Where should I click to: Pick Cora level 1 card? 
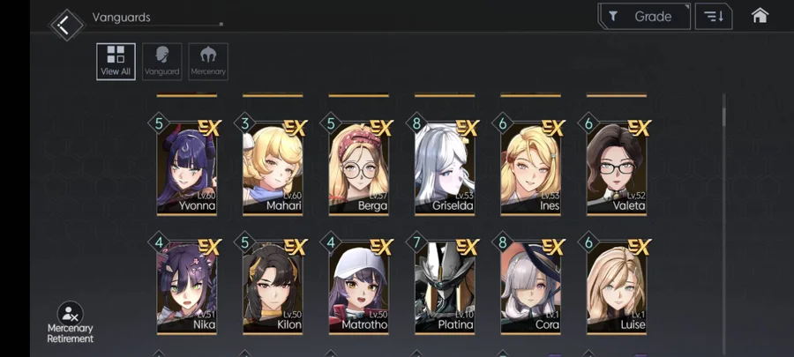[531, 287]
